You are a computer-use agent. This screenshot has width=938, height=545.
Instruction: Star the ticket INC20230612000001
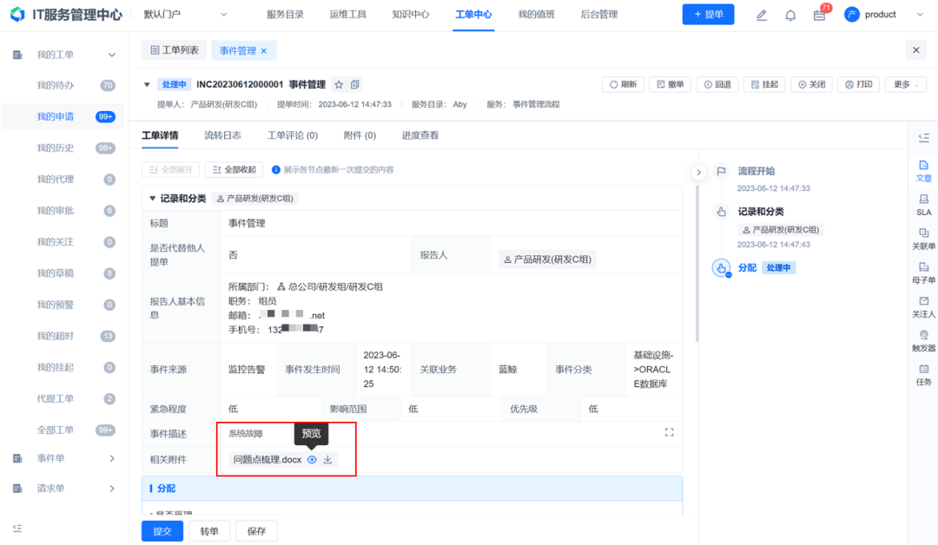(x=339, y=85)
